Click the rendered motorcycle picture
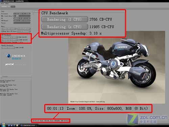The image size is (169, 127). [x=117, y=67]
